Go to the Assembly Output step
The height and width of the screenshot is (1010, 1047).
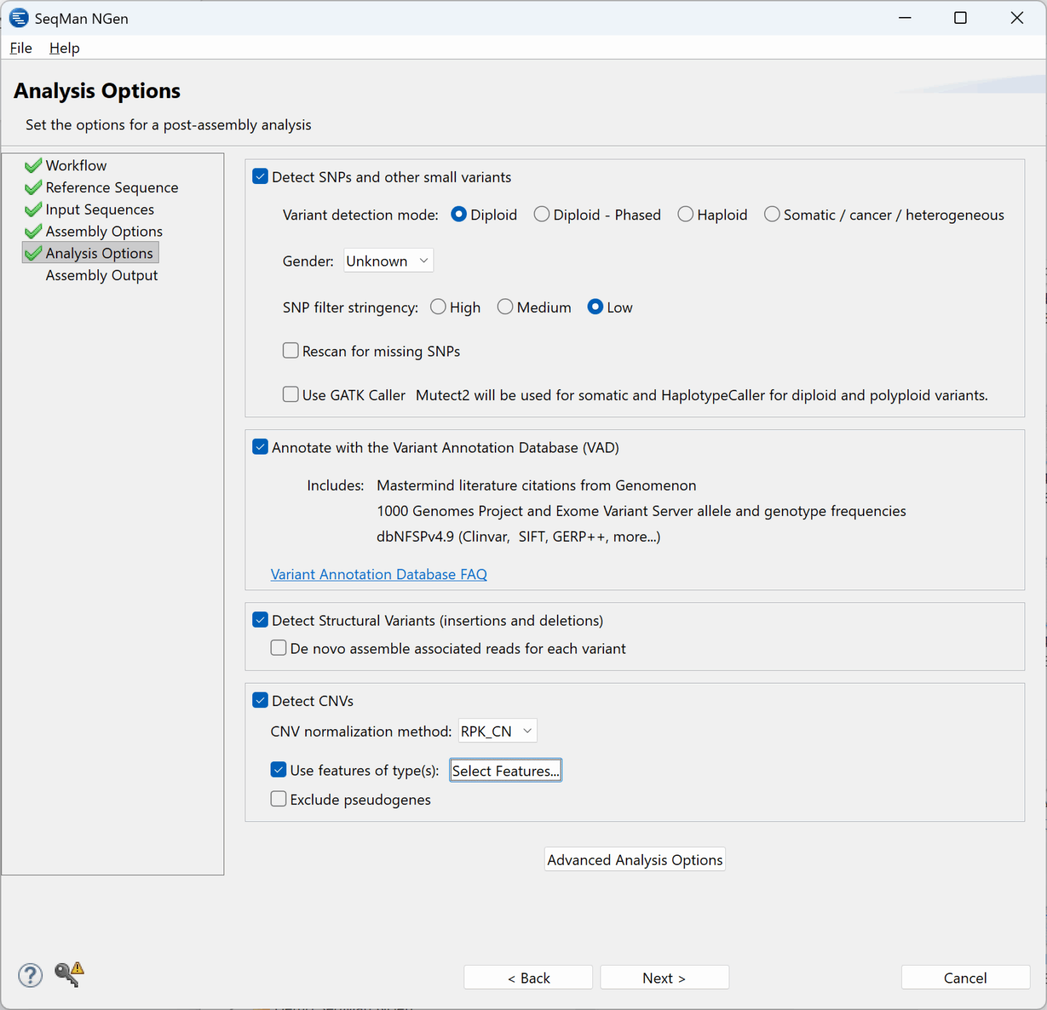click(102, 275)
